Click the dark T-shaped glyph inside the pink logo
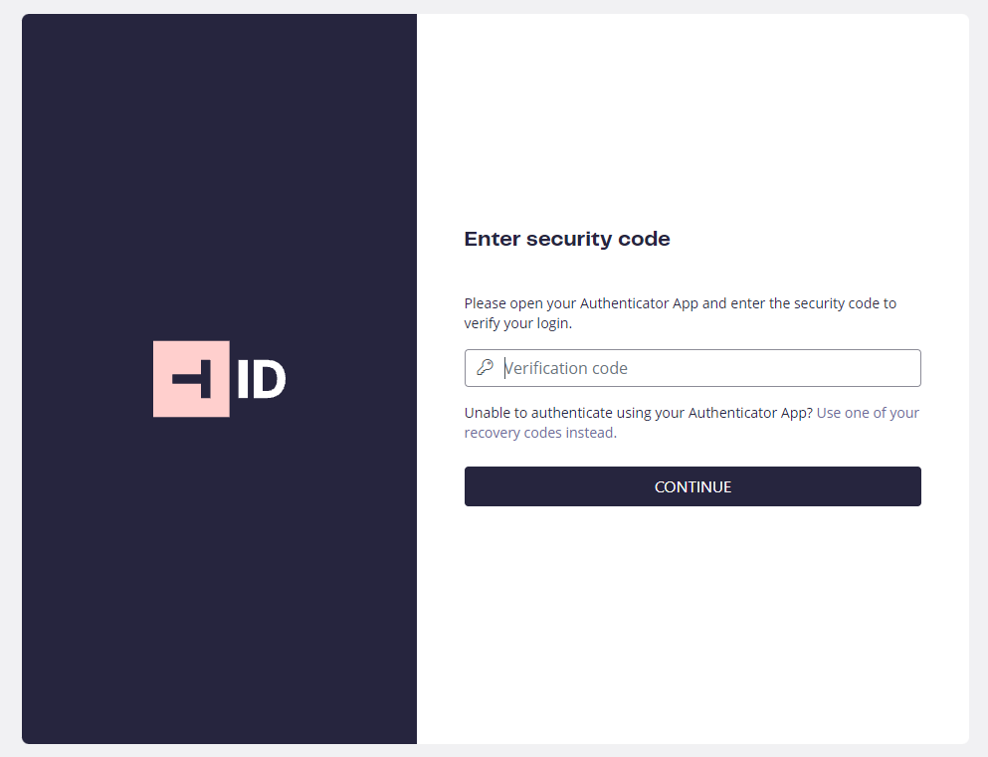Viewport: 988px width, 757px height. [192, 379]
